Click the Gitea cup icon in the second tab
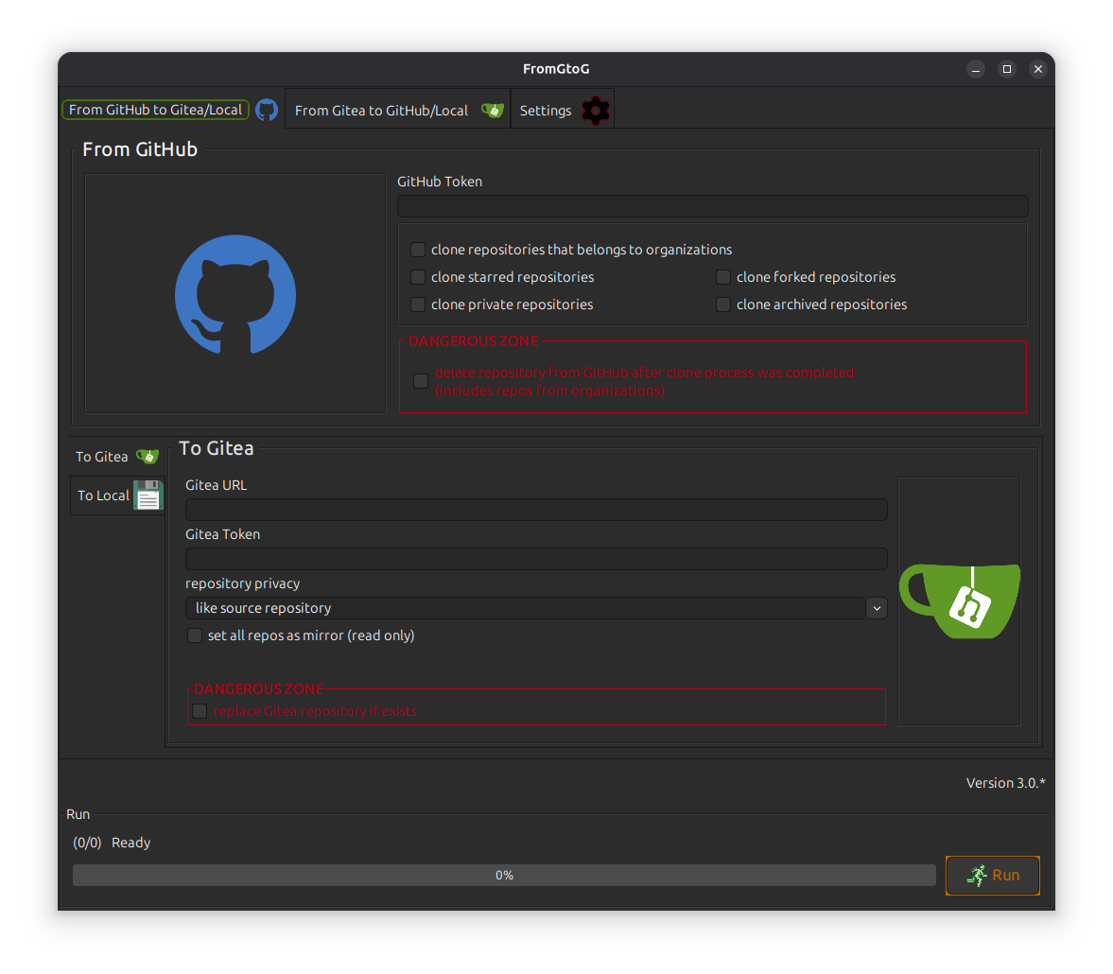Screen dimensions: 1113x974 (x=492, y=110)
